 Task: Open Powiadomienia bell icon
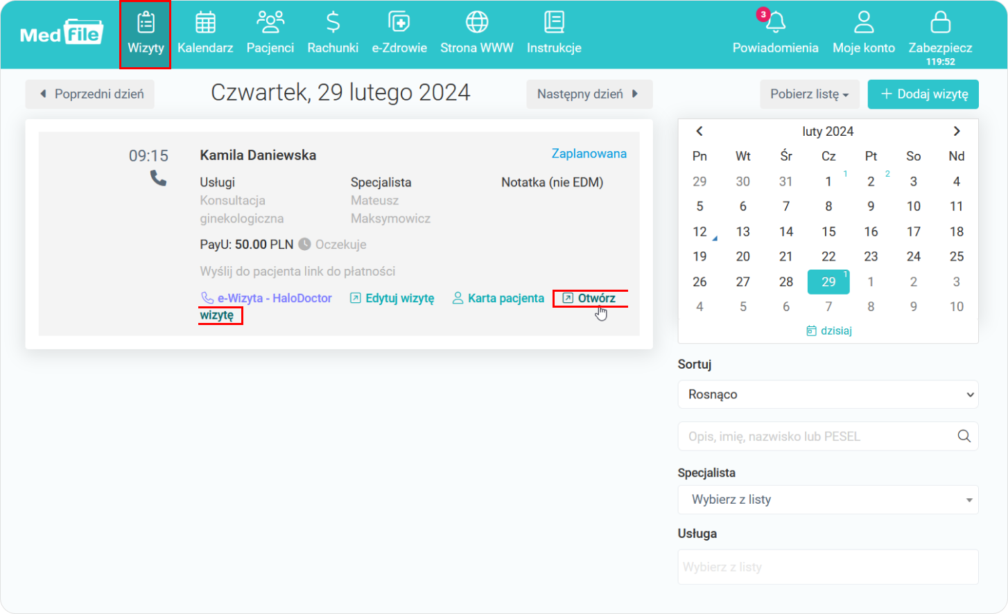[x=776, y=22]
